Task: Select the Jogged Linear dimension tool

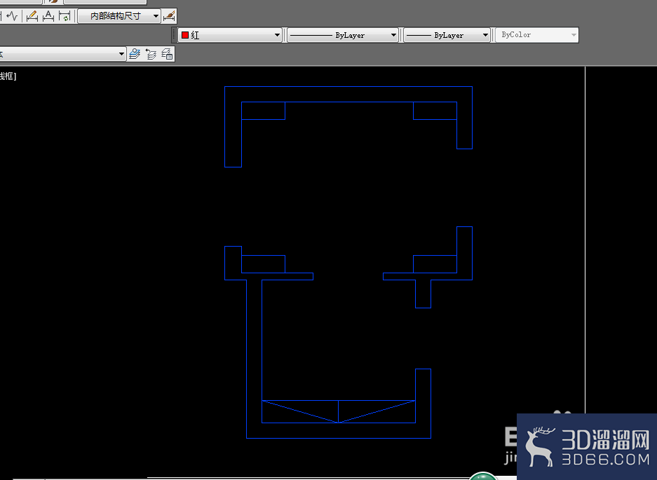Action: (12, 16)
